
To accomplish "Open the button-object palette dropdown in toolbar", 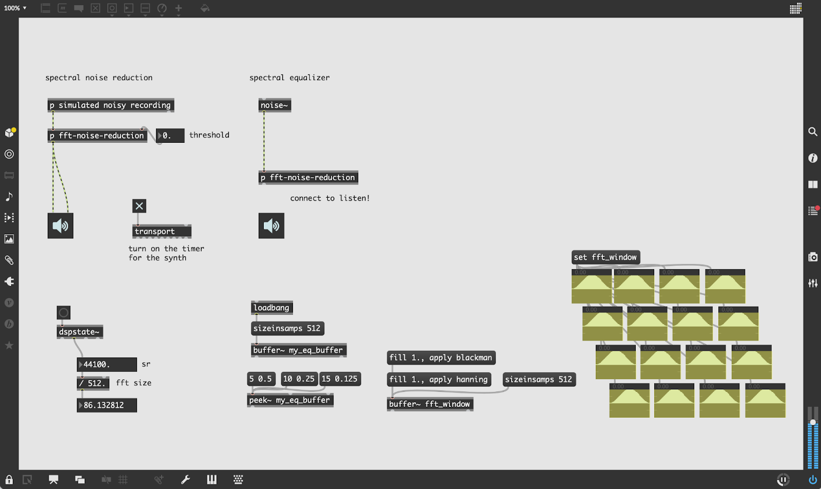I will tap(112, 9).
